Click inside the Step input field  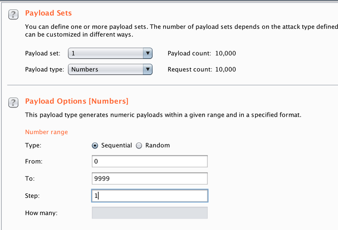[149, 196]
